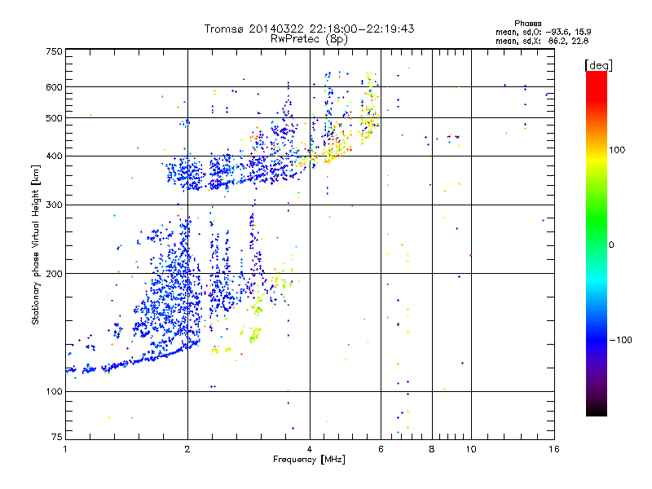Image resolution: width=652 pixels, height=489 pixels.
Task: Click the plot title 'Tromsø 20140322 22:18:00-22:19:43'
Action: click(309, 29)
